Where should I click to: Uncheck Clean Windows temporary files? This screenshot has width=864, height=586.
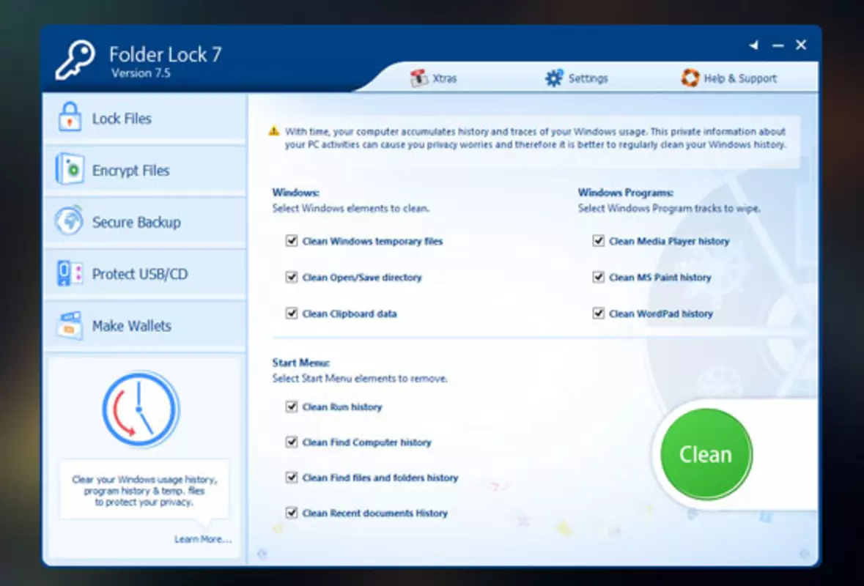[x=292, y=241]
